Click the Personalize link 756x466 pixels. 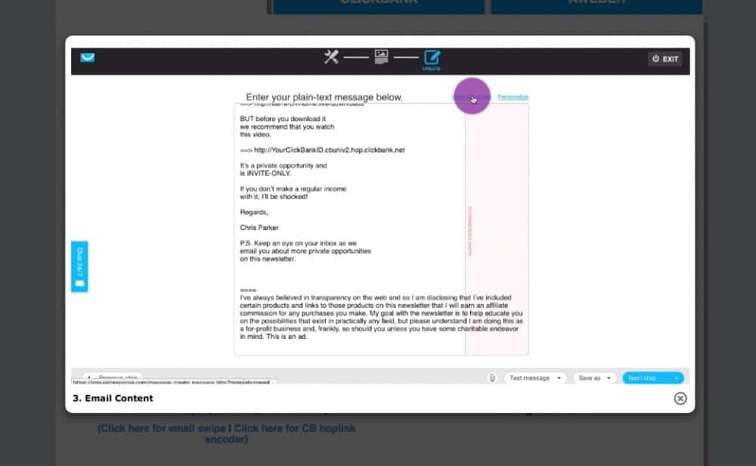513,97
